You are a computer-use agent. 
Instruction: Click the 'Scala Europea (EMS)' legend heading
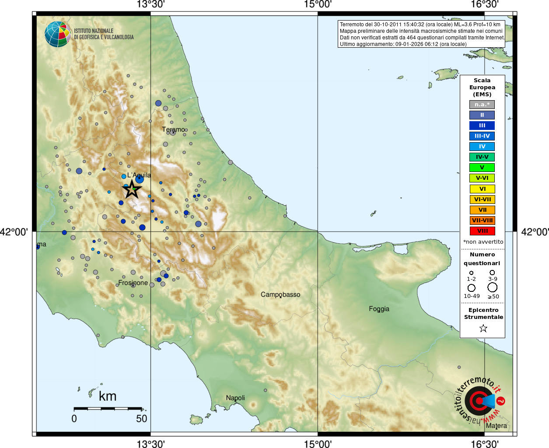pos(482,87)
